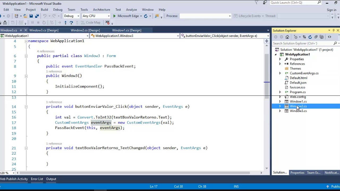Click the Open File toolbar icon

pos(25,16)
